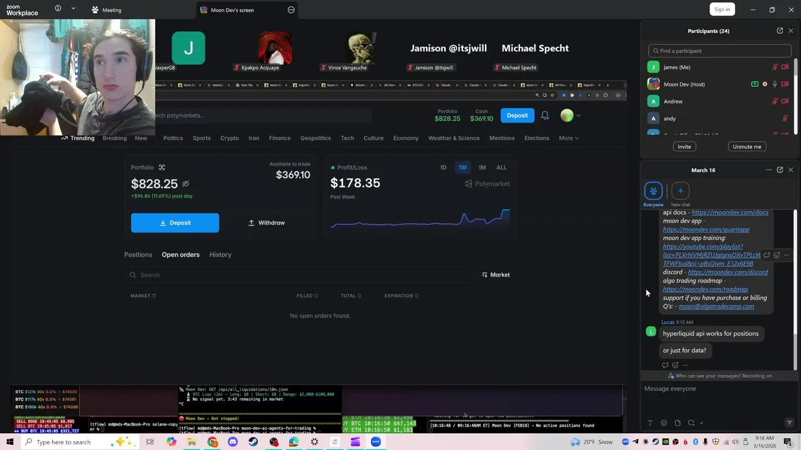Click the large blue Deposit button

point(175,222)
